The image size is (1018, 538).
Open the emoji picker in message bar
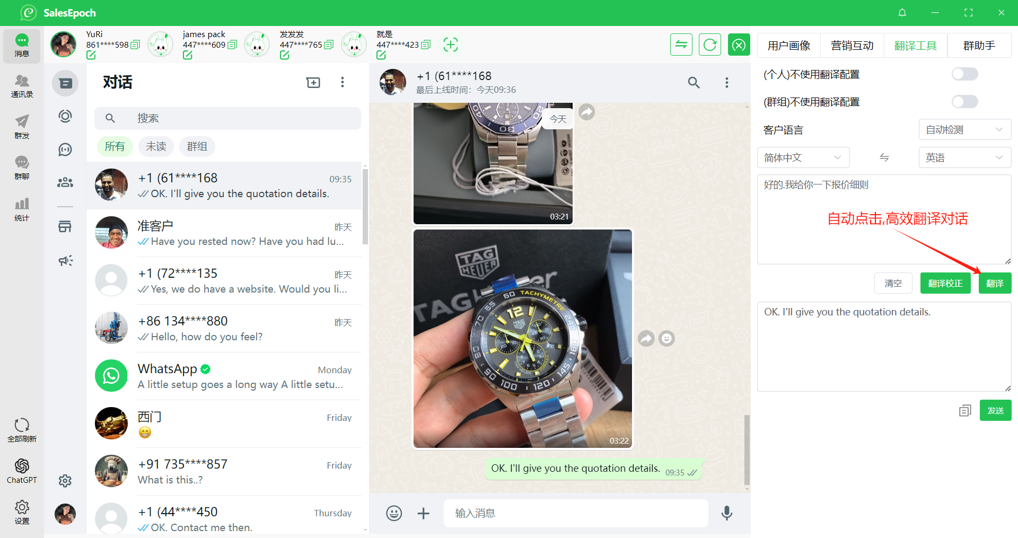coord(394,513)
